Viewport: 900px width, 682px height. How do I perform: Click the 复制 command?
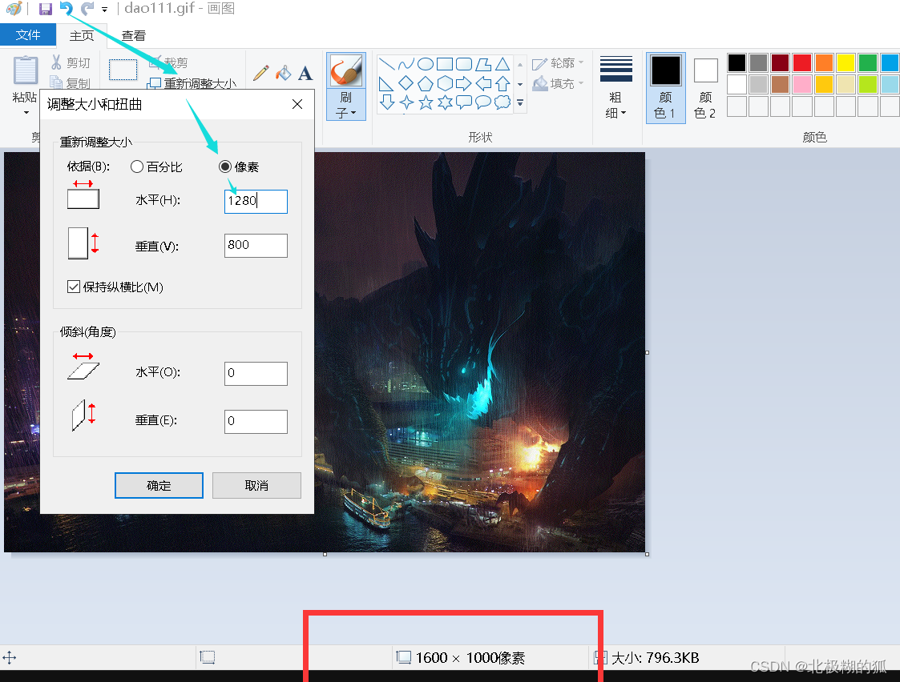71,84
